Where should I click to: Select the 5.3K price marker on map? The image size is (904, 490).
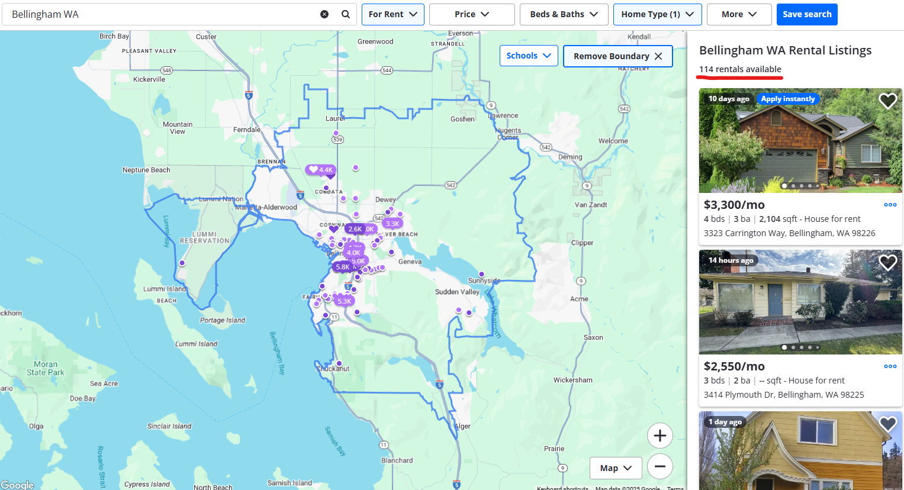(344, 301)
